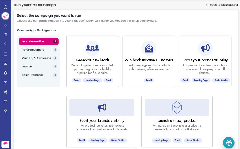
Task: Click the count badge on Lead Generation
Action: [55, 41]
